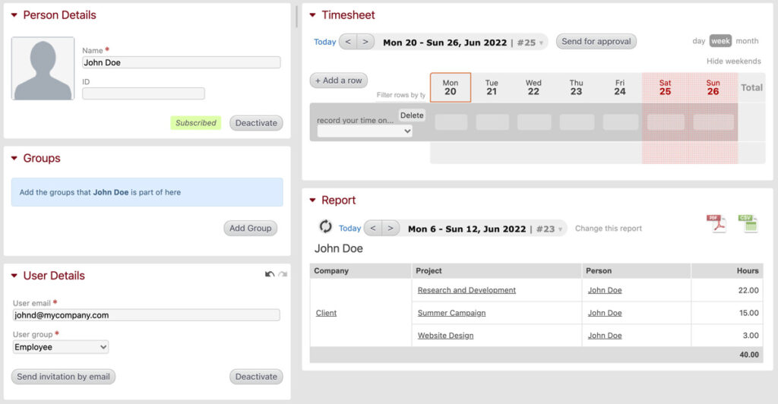Export report as CSV file
Image resolution: width=778 pixels, height=404 pixels.
[747, 224]
